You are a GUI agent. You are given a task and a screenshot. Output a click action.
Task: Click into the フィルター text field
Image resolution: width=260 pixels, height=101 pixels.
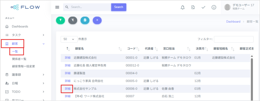234,39
